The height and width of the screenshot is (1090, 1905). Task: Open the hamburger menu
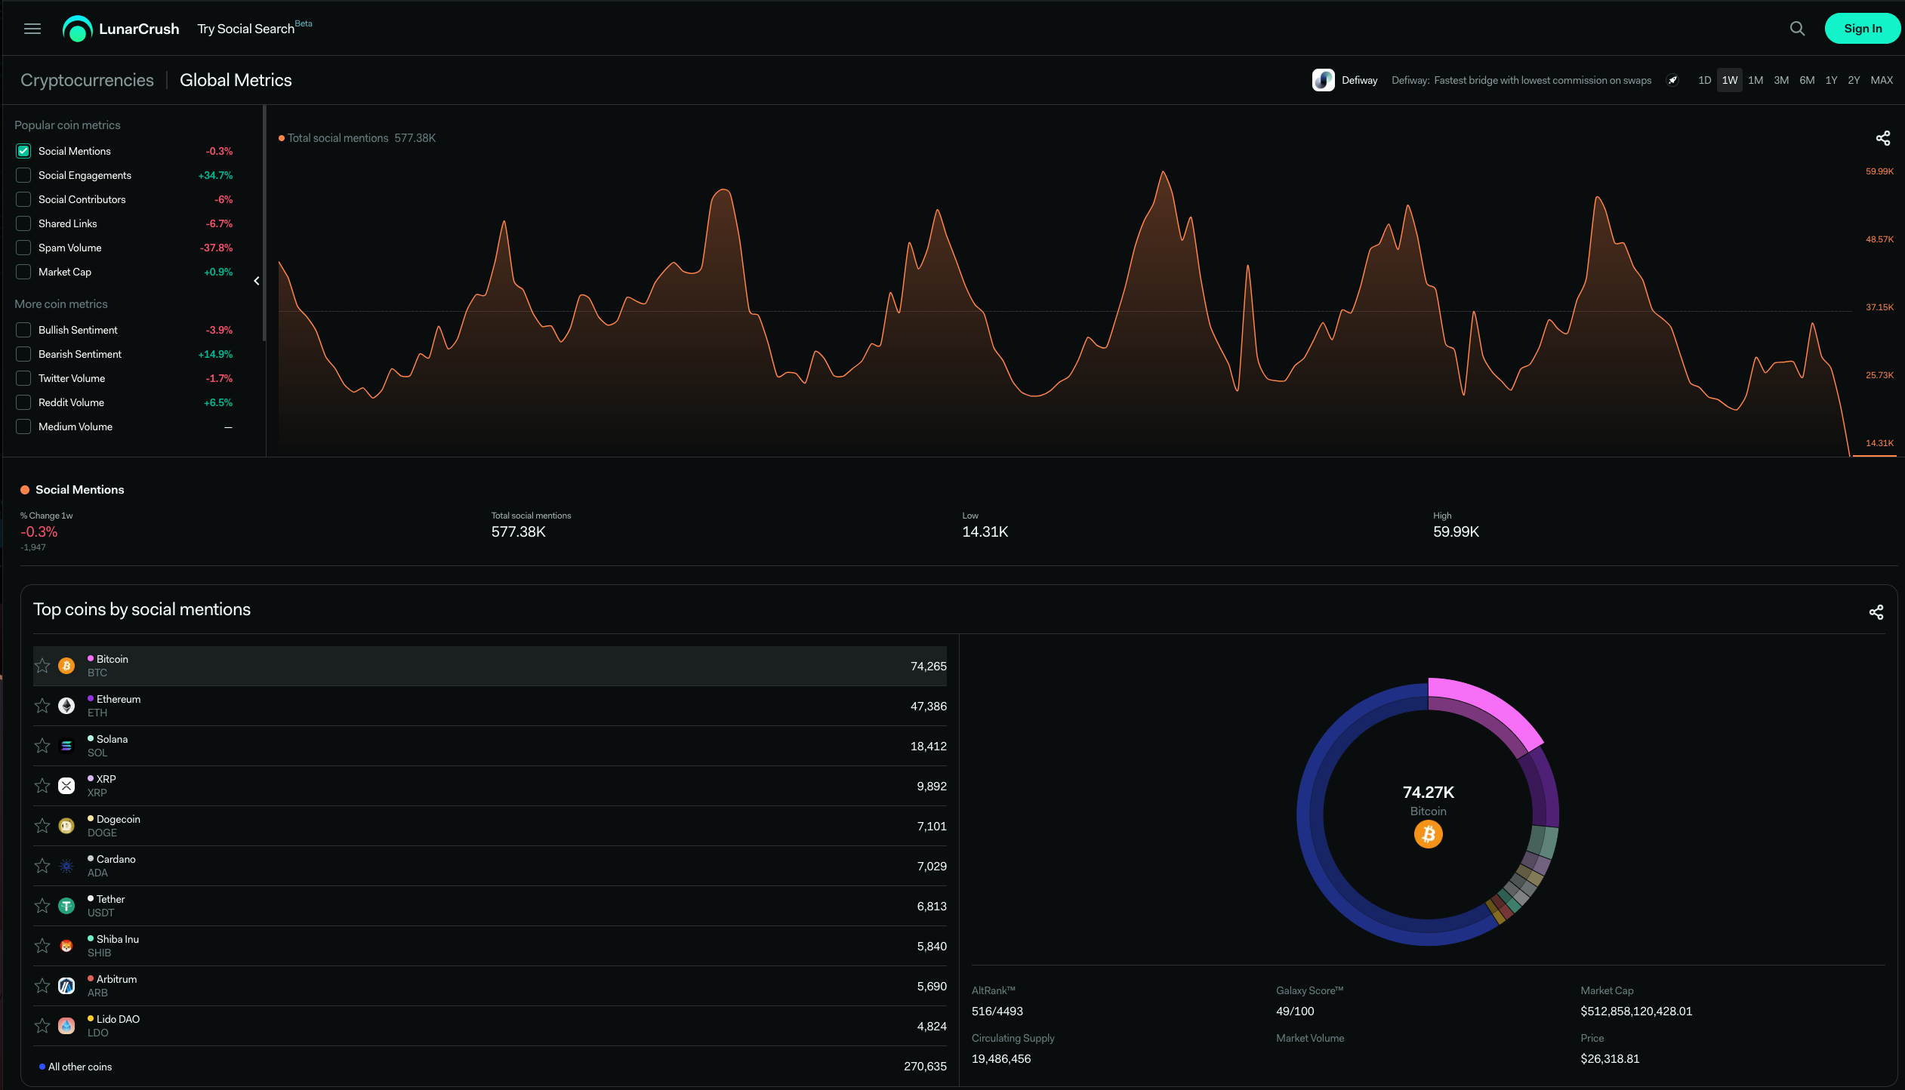[x=32, y=29]
